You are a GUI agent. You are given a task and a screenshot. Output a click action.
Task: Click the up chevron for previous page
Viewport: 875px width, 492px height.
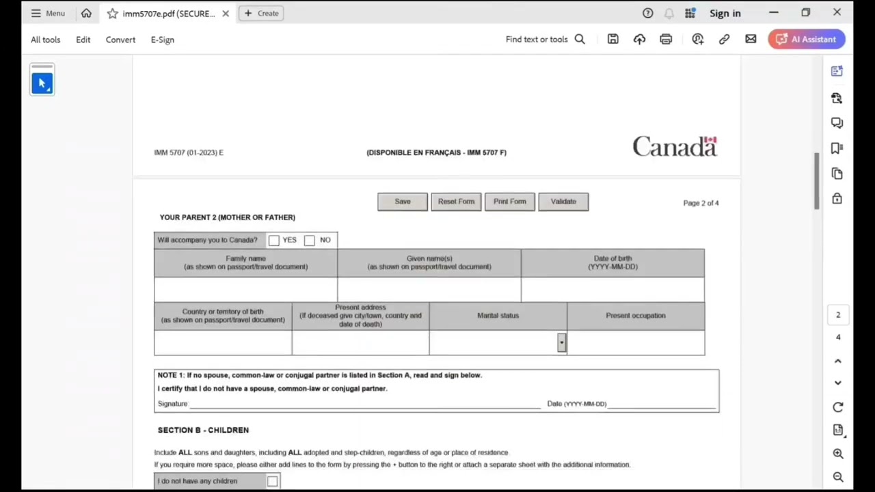pyautogui.click(x=837, y=360)
